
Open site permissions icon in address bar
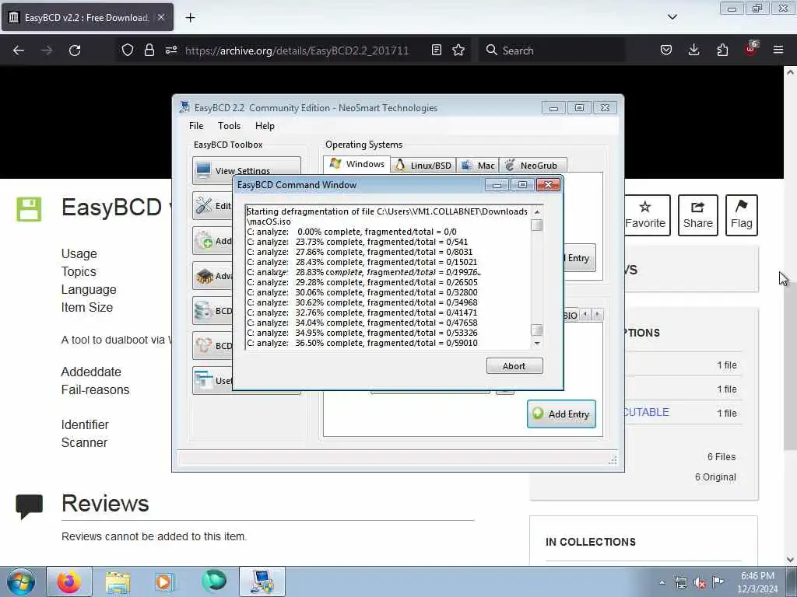[171, 50]
